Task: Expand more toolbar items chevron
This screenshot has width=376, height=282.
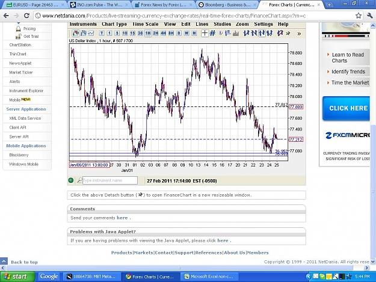Action: point(299,34)
